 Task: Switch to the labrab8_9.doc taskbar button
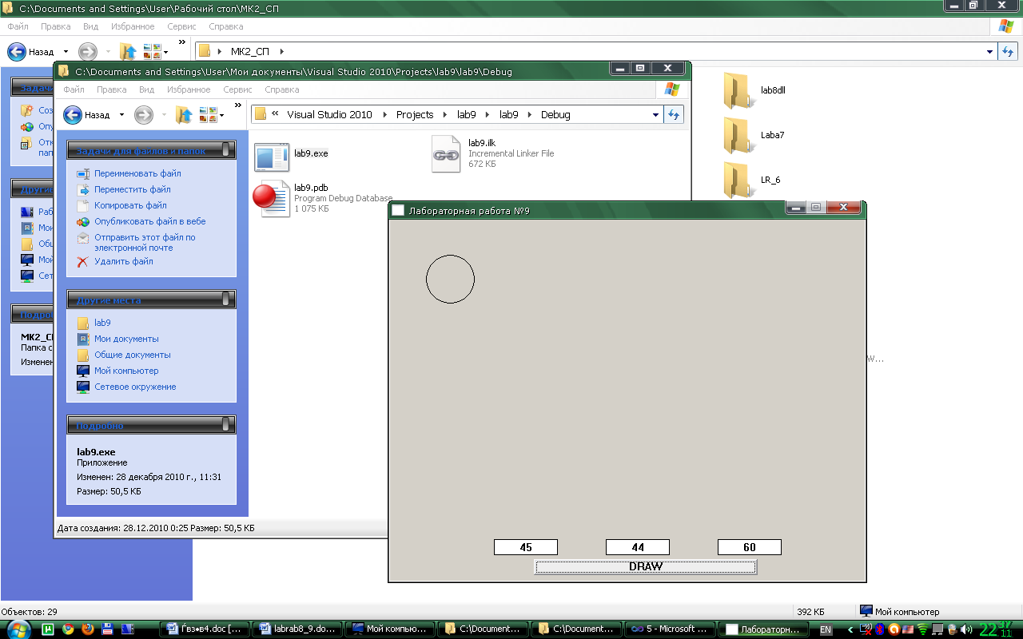[298, 629]
